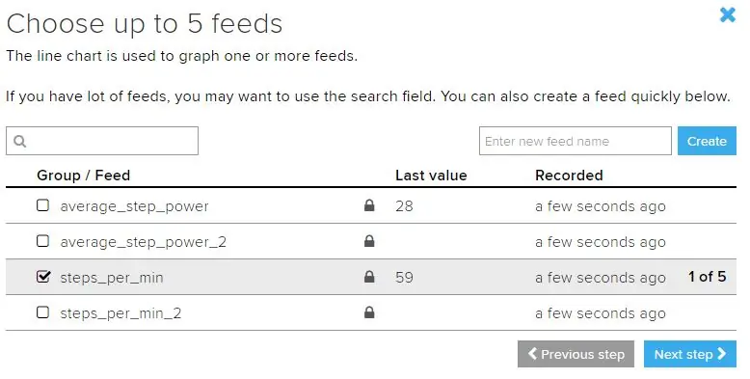Screen dimensions: 750x379
Task: Check the steps_per_min_2 feed checkbox
Action: 43,312
